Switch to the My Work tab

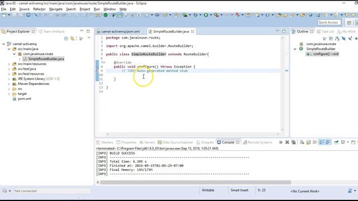pyautogui.click(x=347, y=31)
